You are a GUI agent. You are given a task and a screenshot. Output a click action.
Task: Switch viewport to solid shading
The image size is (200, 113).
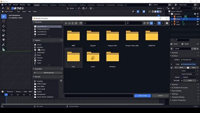[x=155, y=12]
